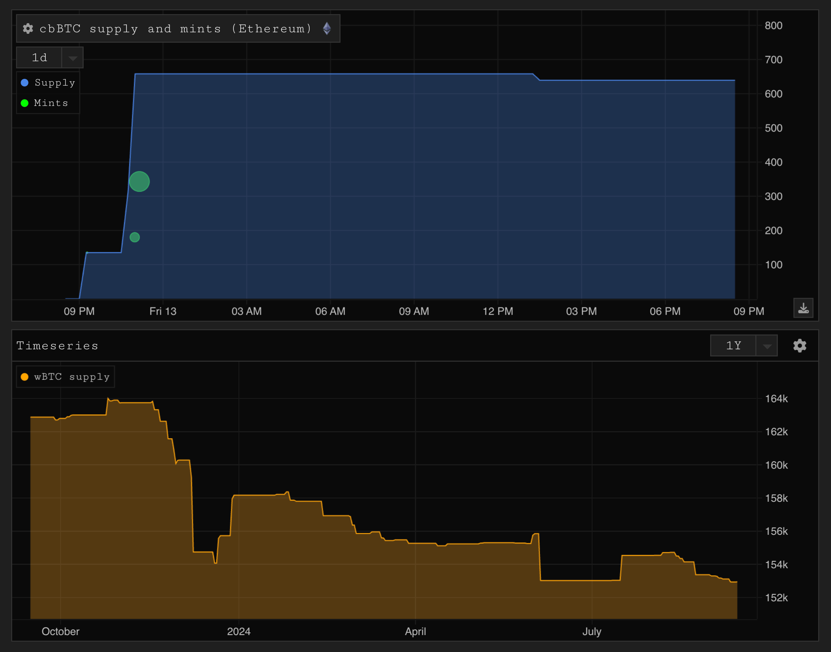Viewport: 831px width, 652px height.
Task: Open cbBTC chart settings gear
Action: [28, 29]
